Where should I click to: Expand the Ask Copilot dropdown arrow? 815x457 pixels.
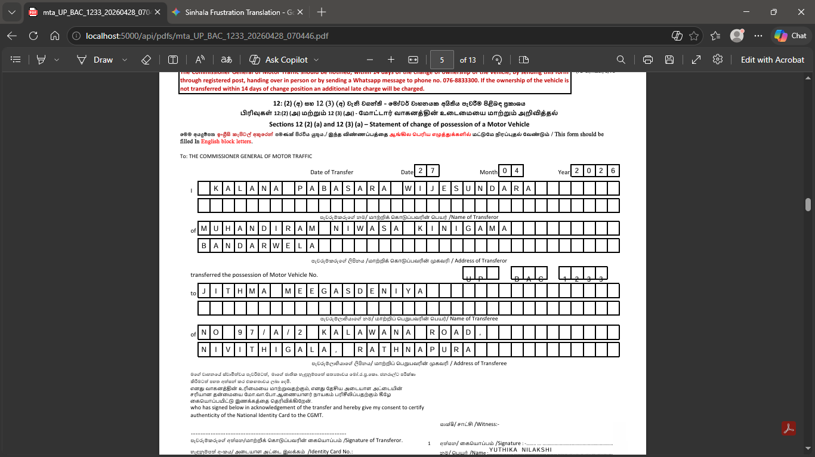tap(316, 60)
